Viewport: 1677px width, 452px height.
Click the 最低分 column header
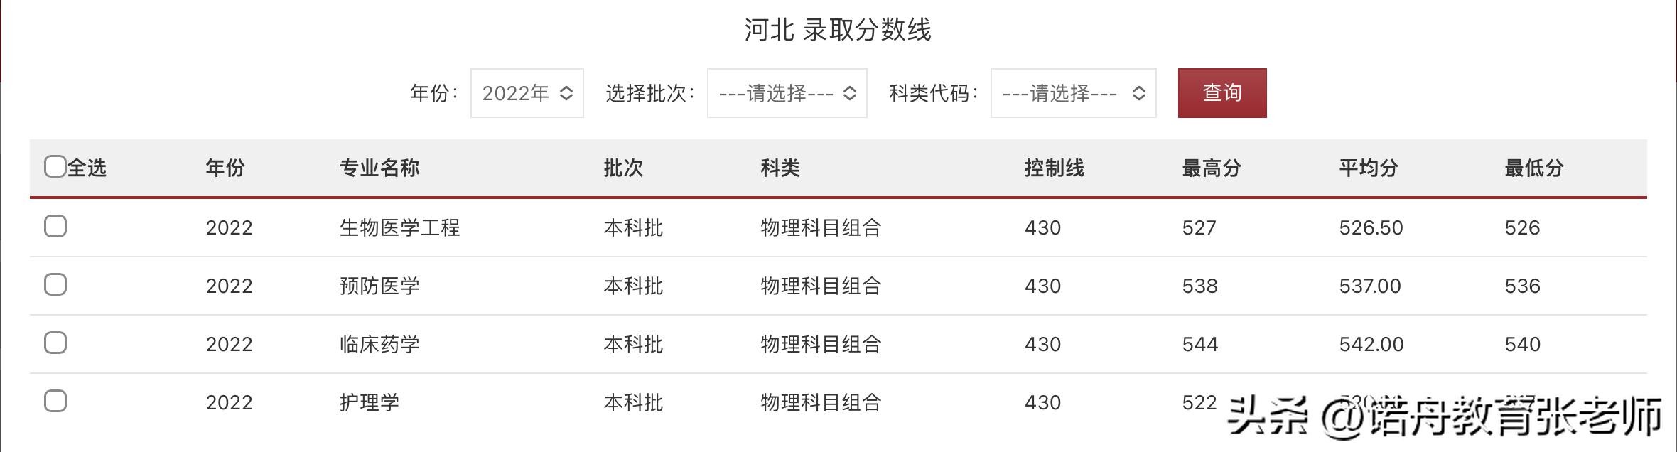pos(1533,168)
